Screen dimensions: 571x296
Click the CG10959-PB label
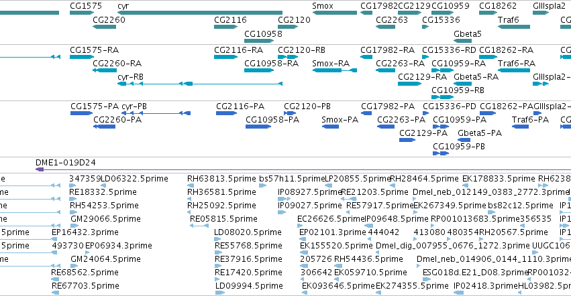click(x=459, y=146)
